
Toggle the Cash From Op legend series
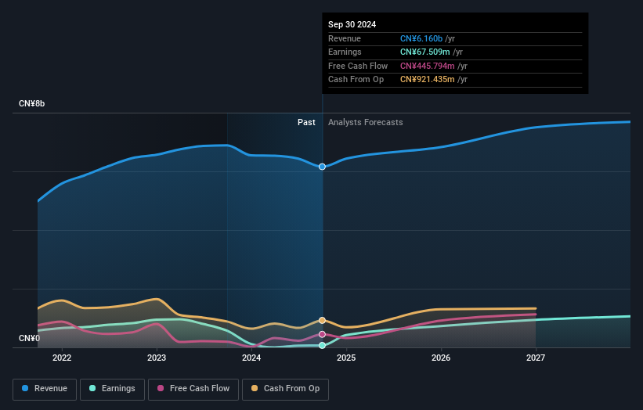click(x=285, y=389)
